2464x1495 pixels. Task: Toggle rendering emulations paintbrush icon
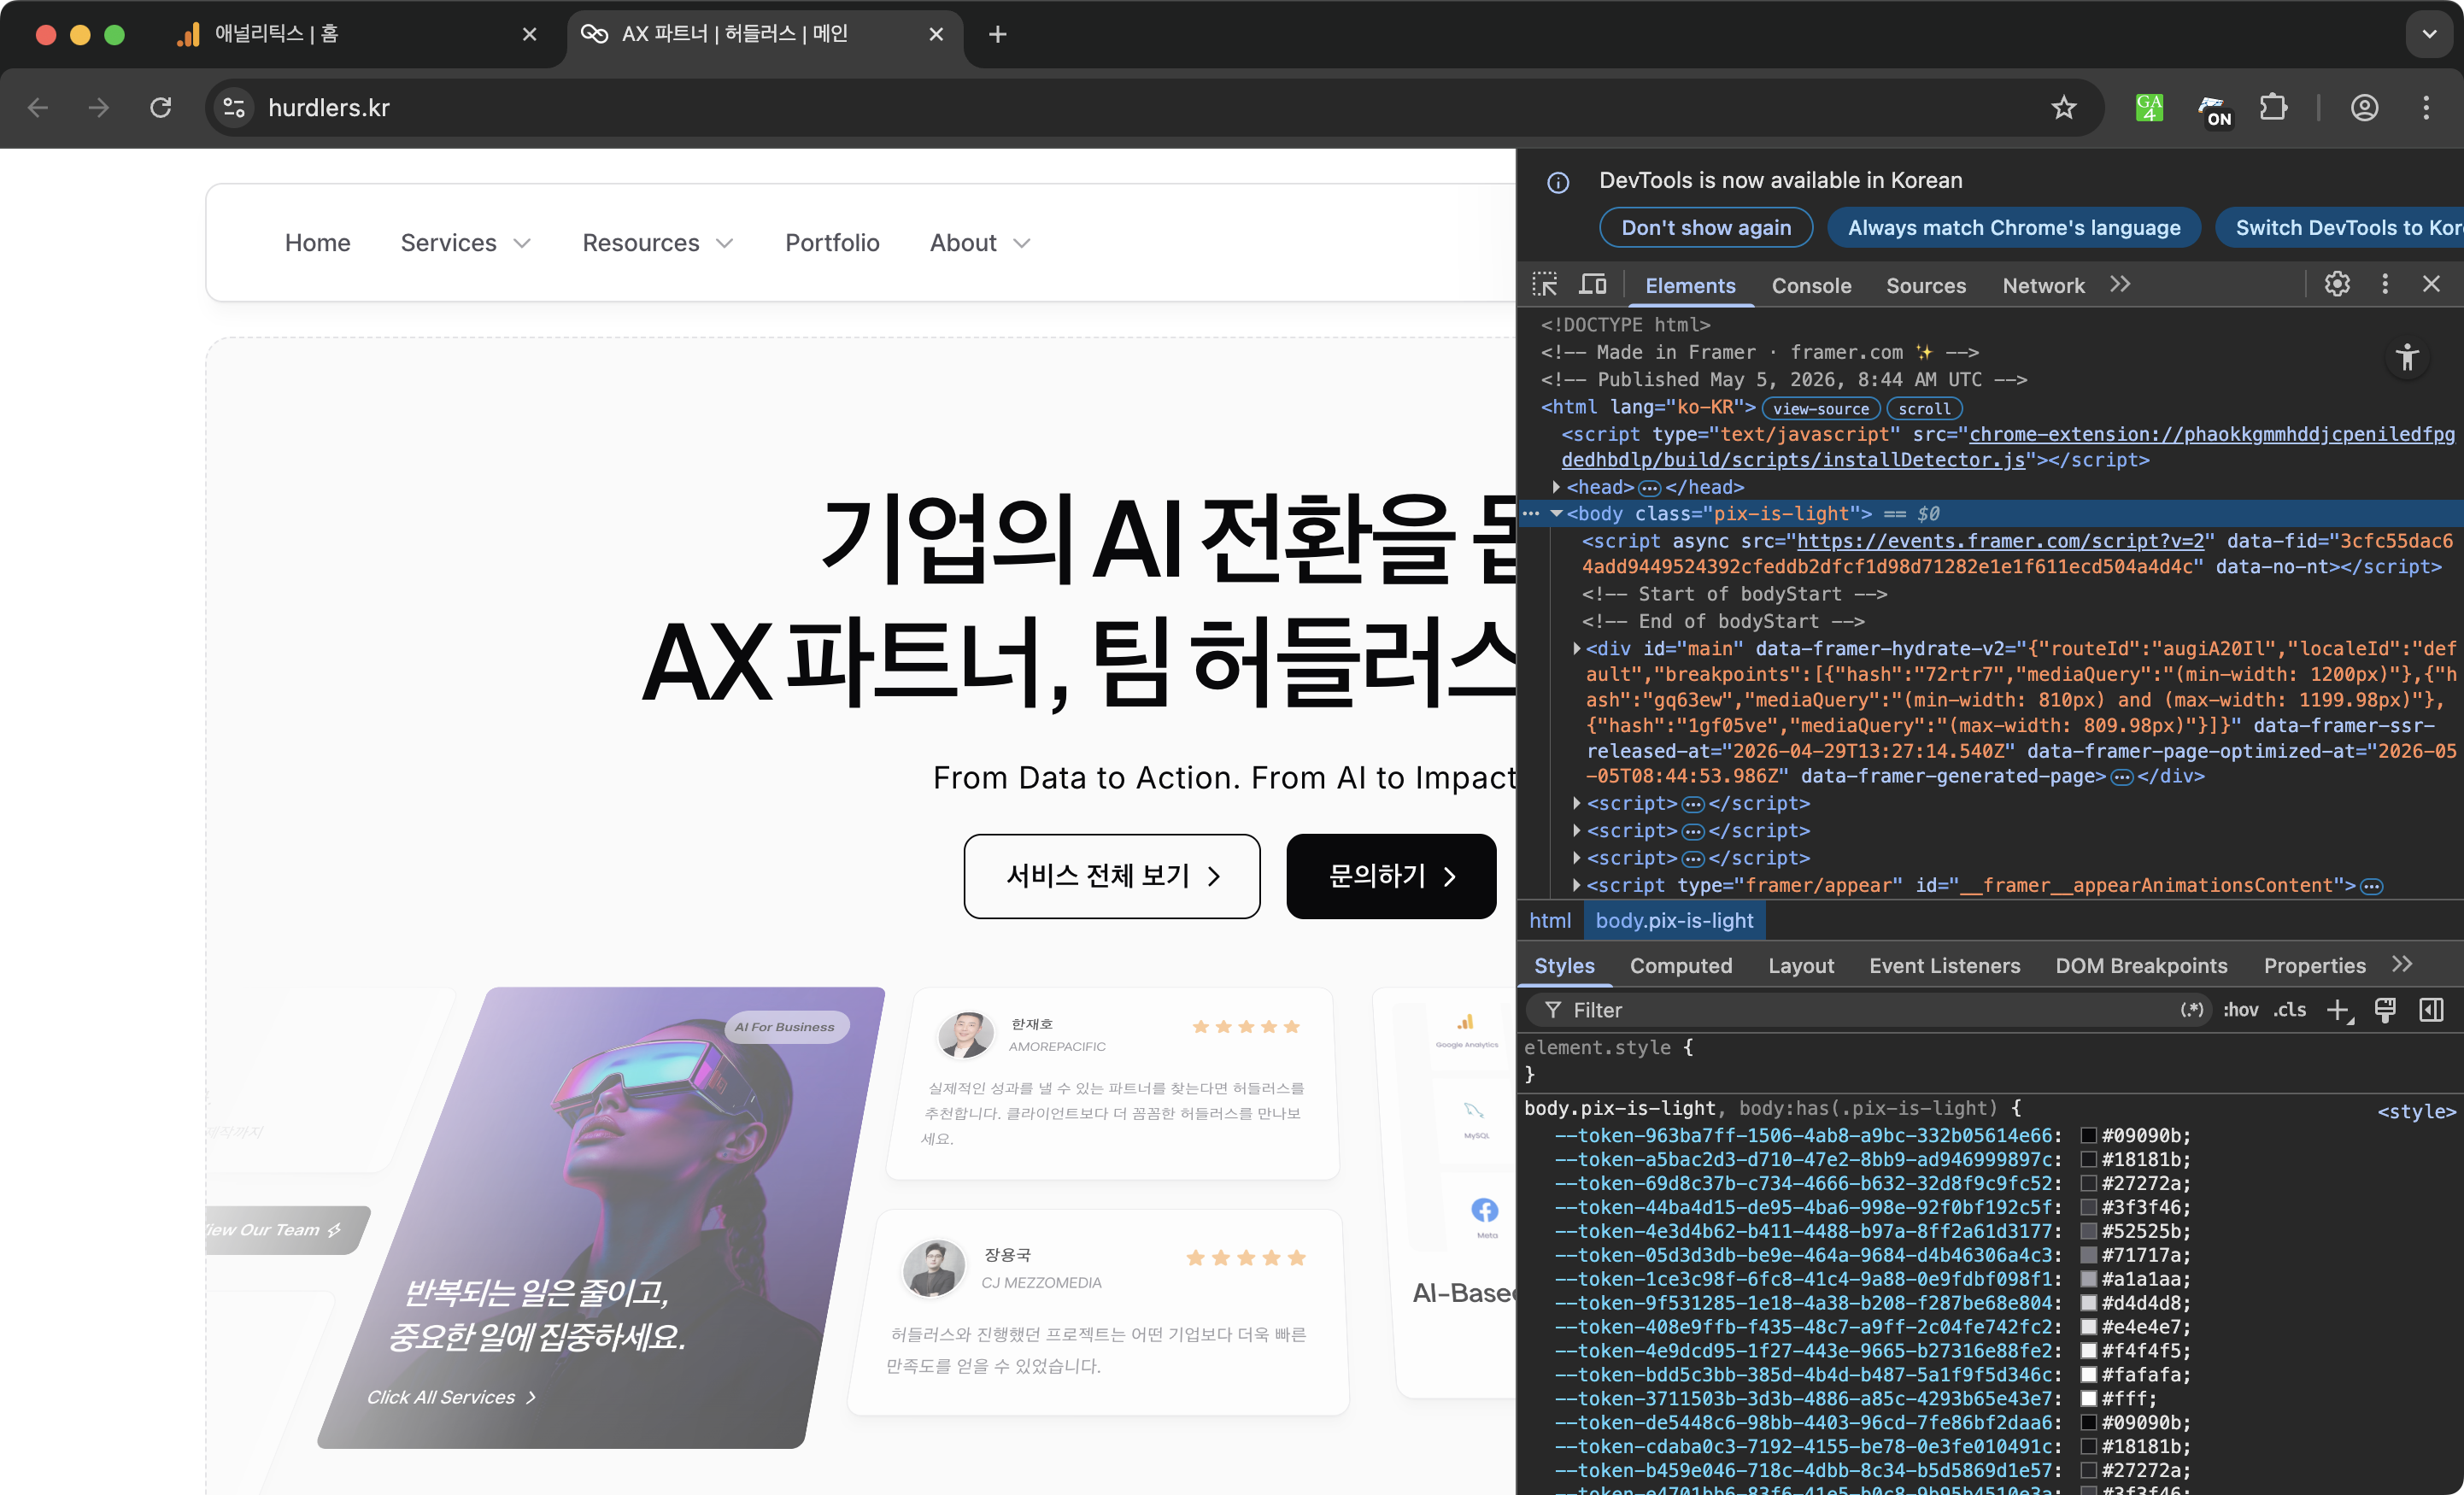pyautogui.click(x=2385, y=1010)
